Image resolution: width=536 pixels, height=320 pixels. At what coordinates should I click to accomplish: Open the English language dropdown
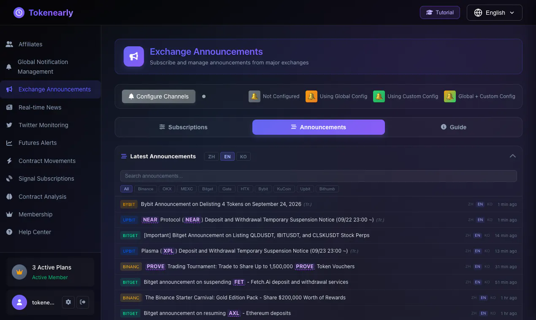pos(495,13)
